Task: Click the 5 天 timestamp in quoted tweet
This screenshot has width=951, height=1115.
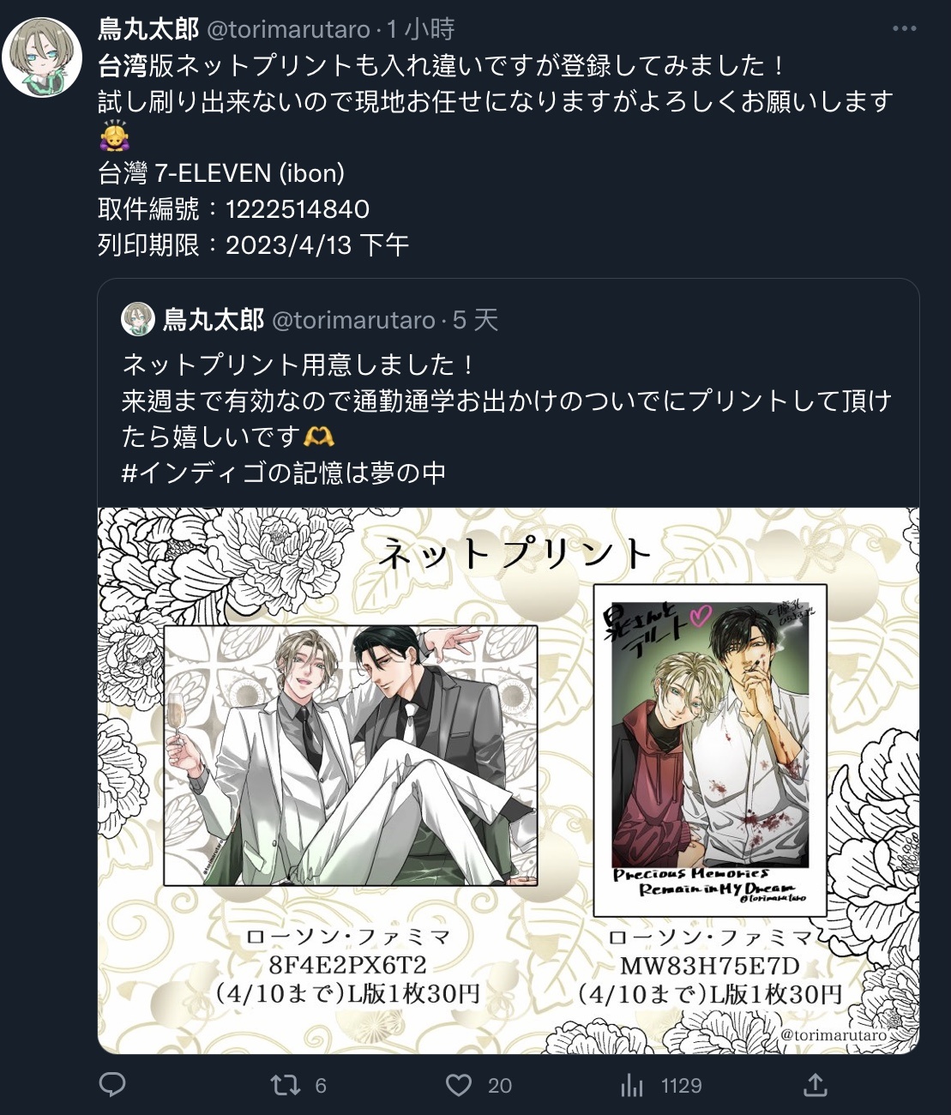Action: point(475,320)
